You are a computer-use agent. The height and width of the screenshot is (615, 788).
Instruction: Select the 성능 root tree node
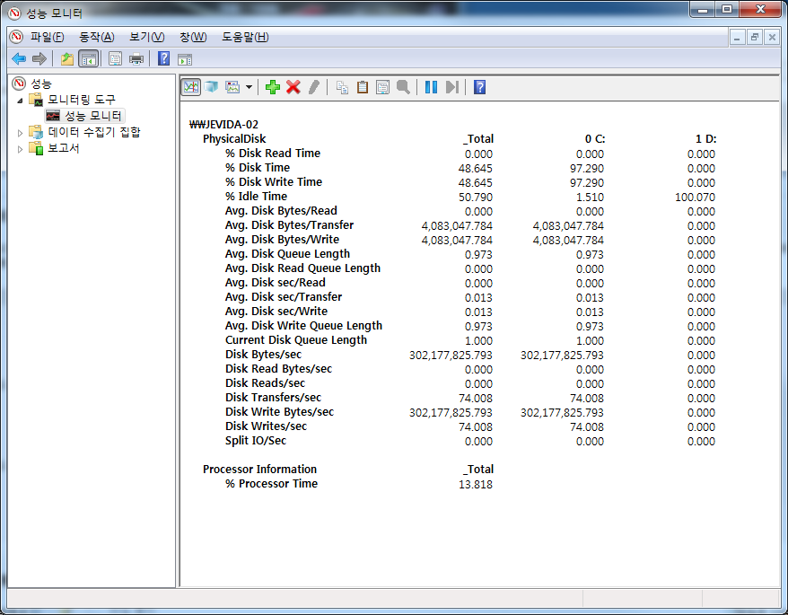[41, 83]
